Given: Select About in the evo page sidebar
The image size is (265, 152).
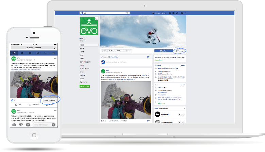Looking at the screenshot, I should coord(82,48).
